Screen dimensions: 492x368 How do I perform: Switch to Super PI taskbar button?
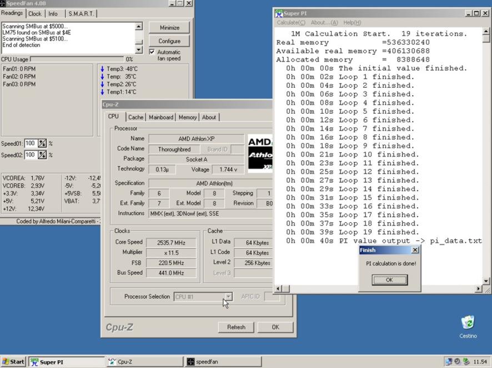(x=67, y=362)
